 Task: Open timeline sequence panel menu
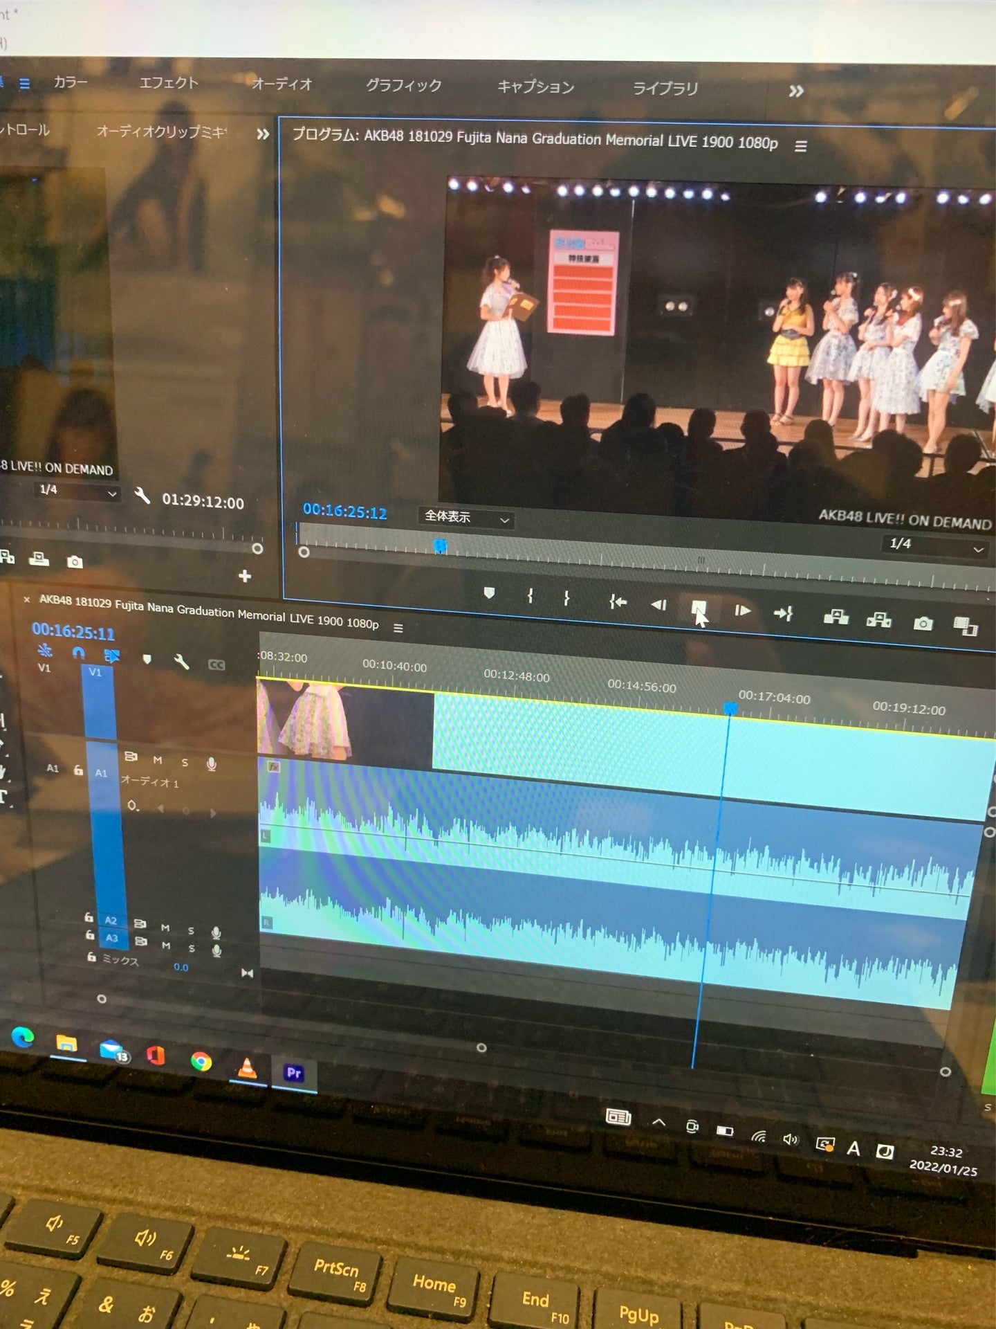point(398,628)
